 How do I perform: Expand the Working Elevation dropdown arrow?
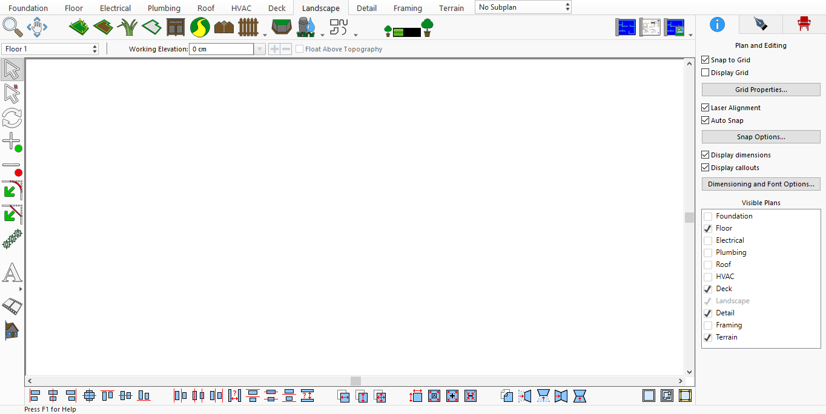click(260, 49)
